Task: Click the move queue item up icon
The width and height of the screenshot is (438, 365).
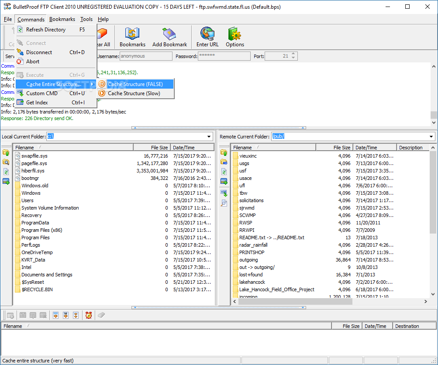Action: [23, 315]
